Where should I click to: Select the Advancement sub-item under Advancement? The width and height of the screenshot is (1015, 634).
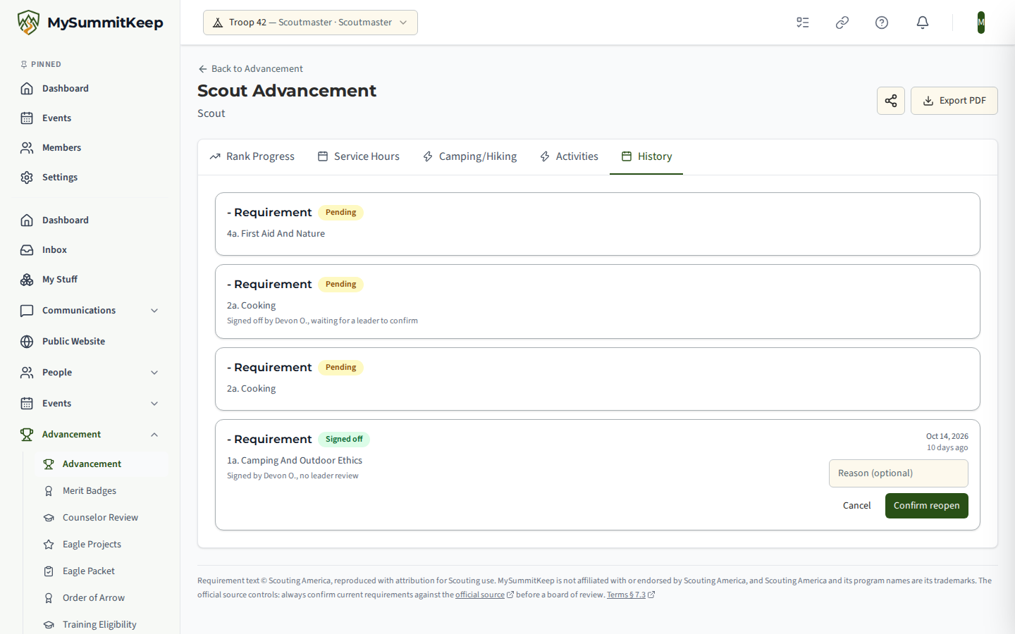click(101, 464)
